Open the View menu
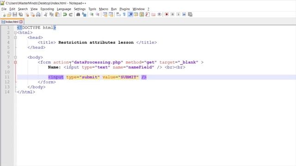The height and width of the screenshot is (166, 296). [34, 9]
